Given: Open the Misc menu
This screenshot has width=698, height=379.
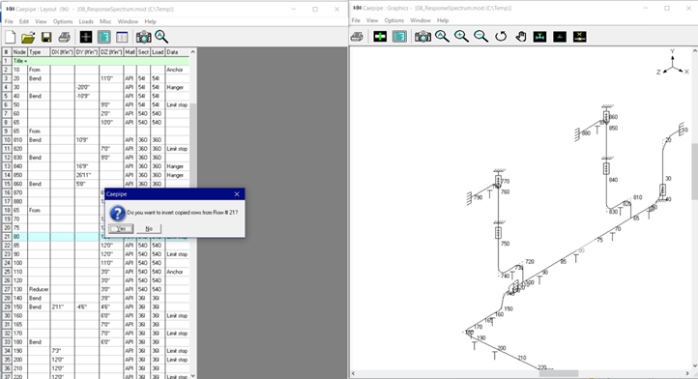Looking at the screenshot, I should [x=105, y=21].
